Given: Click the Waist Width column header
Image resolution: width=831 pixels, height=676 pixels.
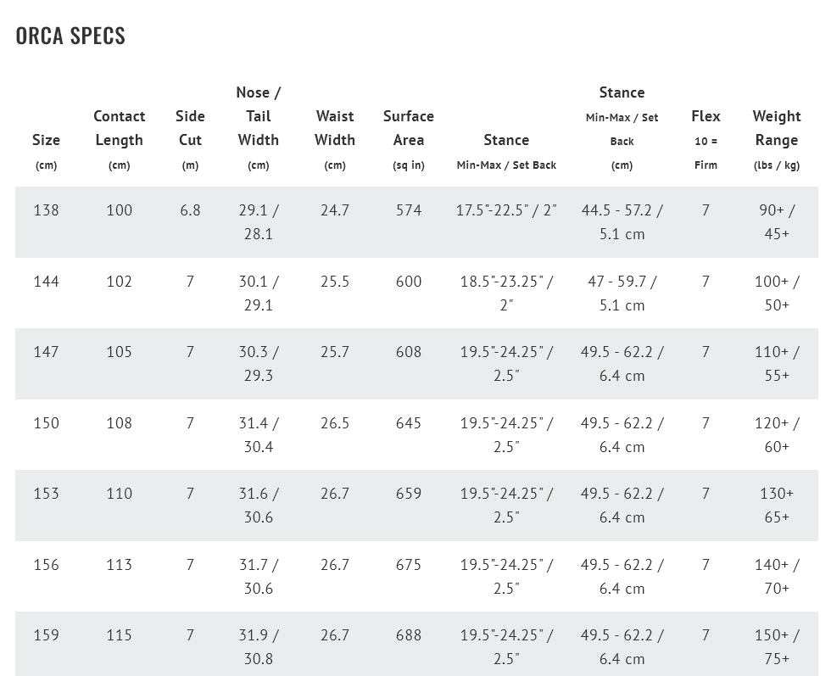Looking at the screenshot, I should click(x=335, y=139).
